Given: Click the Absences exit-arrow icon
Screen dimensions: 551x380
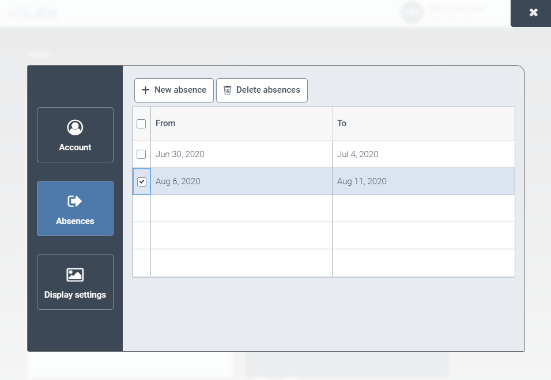Looking at the screenshot, I should click(75, 201).
